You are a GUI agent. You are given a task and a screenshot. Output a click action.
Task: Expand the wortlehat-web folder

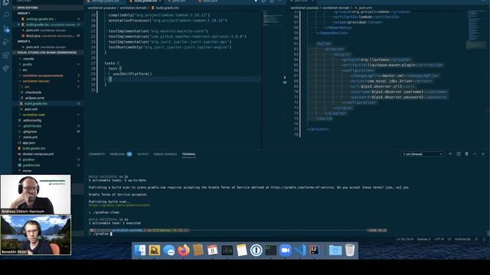[x=34, y=115]
